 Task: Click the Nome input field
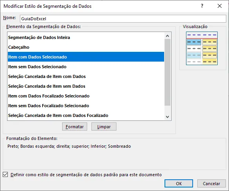[123, 19]
